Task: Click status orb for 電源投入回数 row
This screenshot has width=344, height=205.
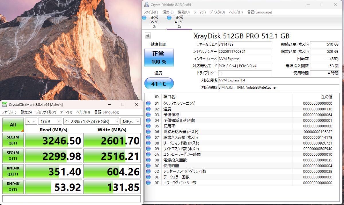Action: point(148,160)
